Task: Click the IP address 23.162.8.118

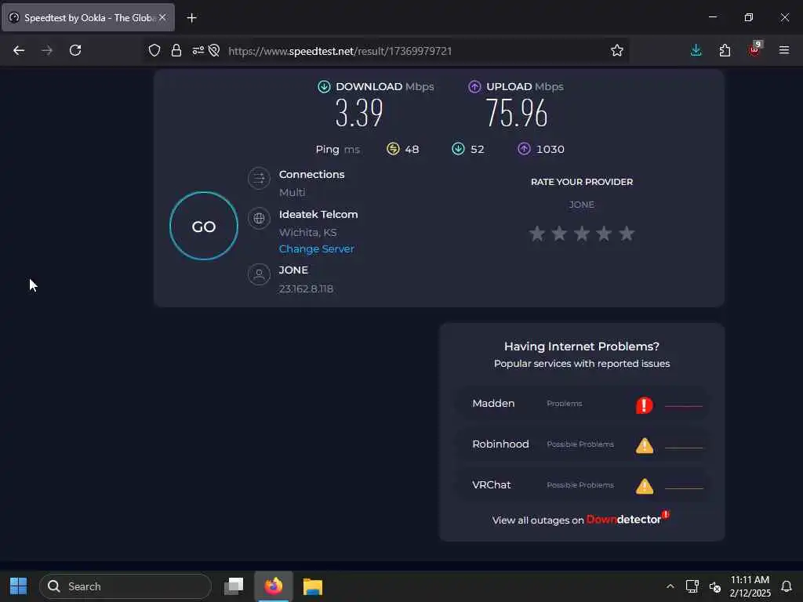Action: tap(307, 288)
